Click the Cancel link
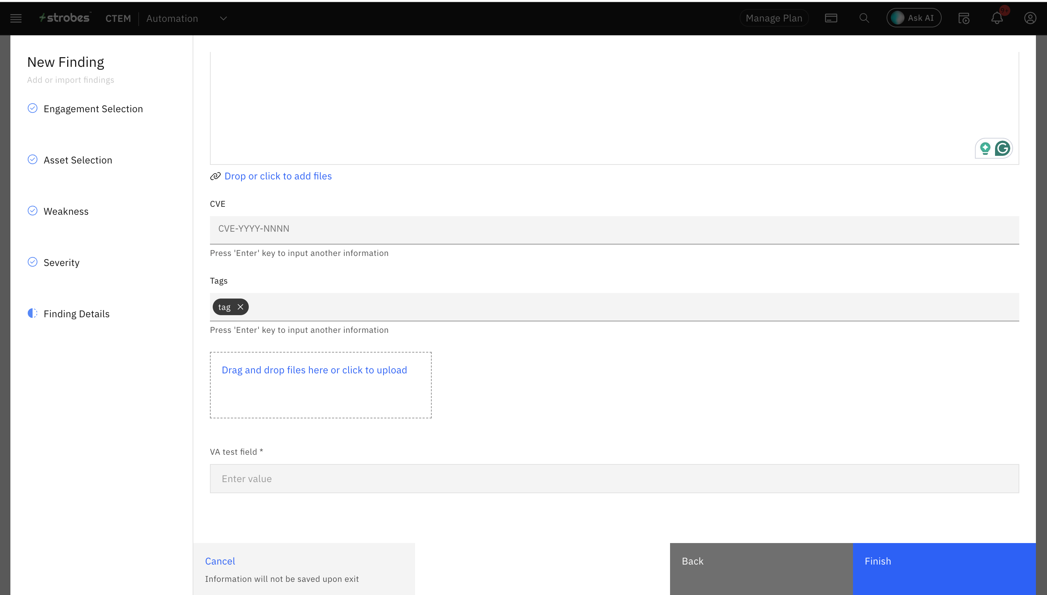 pos(220,561)
